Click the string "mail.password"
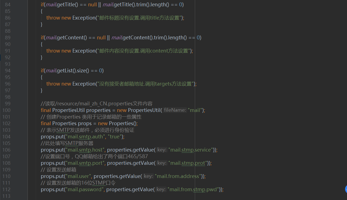 click(x=84, y=189)
